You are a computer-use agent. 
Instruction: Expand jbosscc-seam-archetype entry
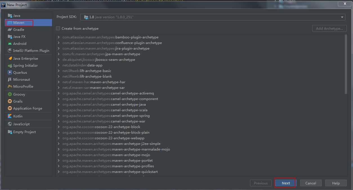point(59,60)
